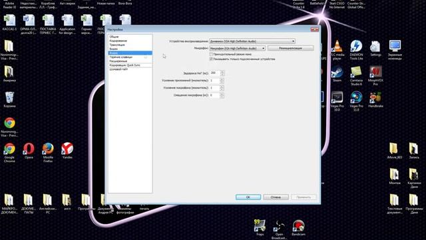Decrease the 200 ms delay value
The image size is (426, 240).
coord(222,74)
